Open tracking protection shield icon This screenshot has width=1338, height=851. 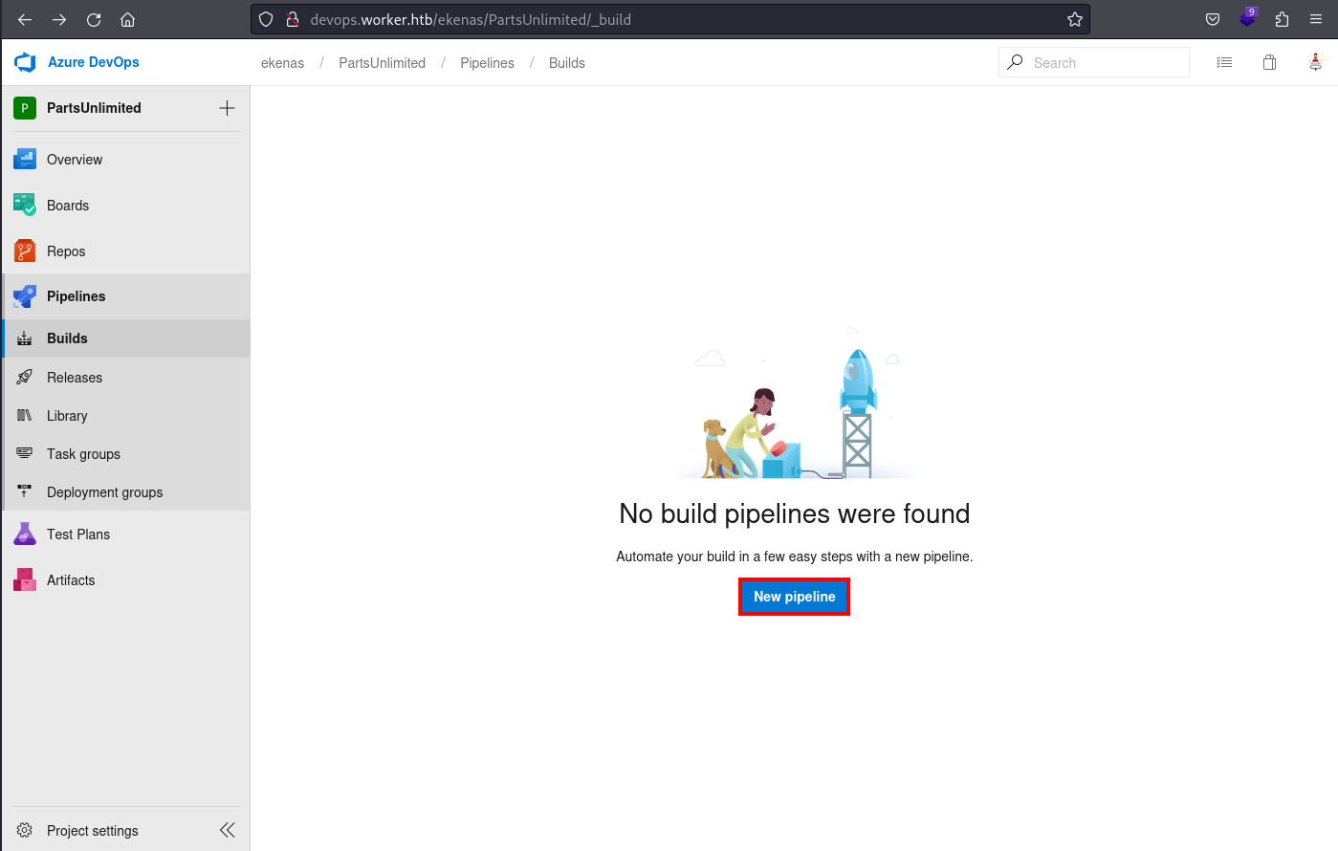[267, 19]
